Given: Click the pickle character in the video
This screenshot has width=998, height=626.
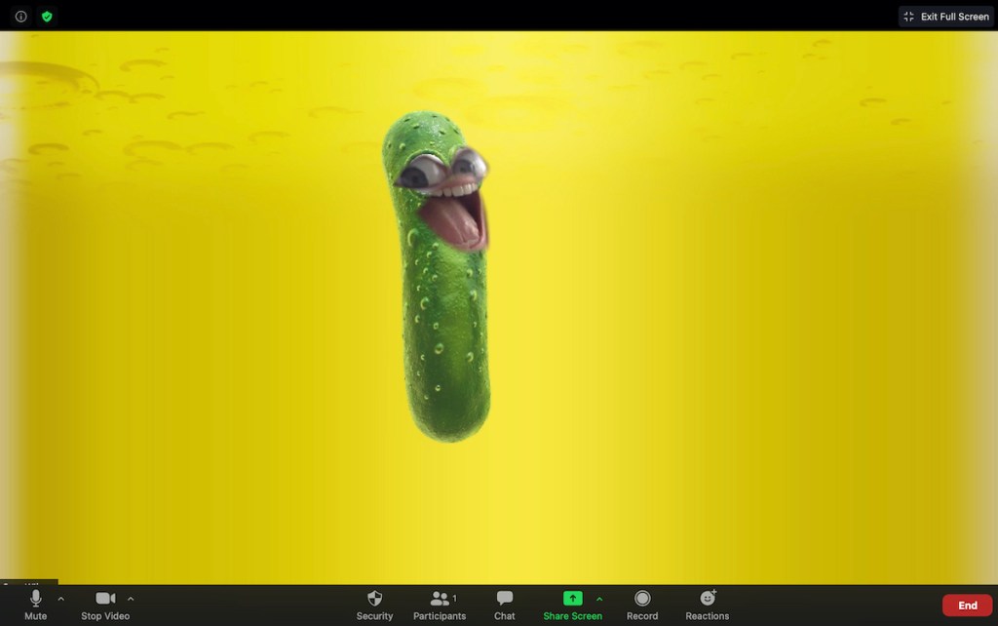Looking at the screenshot, I should tap(443, 283).
